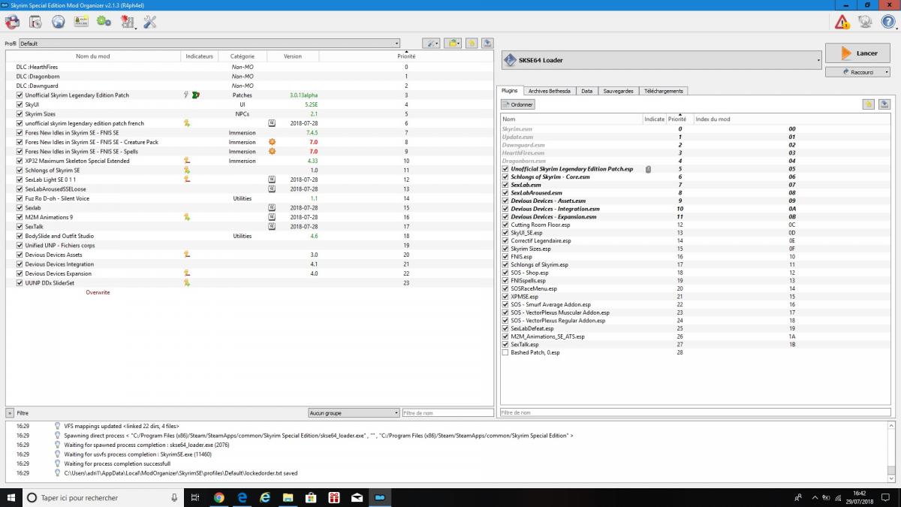
Task: Open Settings wrench and screwdriver icon
Action: pyautogui.click(x=149, y=22)
